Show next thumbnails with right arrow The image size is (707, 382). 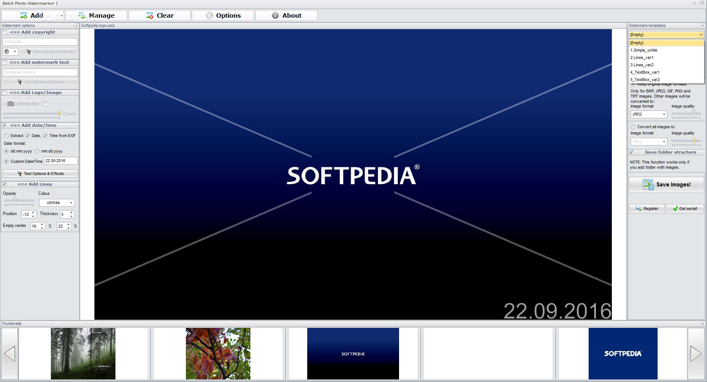(x=696, y=354)
